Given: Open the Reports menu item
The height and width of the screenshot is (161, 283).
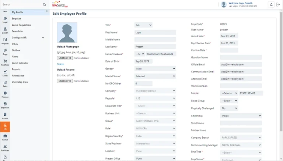Looking at the screenshot, I should coord(16,69).
